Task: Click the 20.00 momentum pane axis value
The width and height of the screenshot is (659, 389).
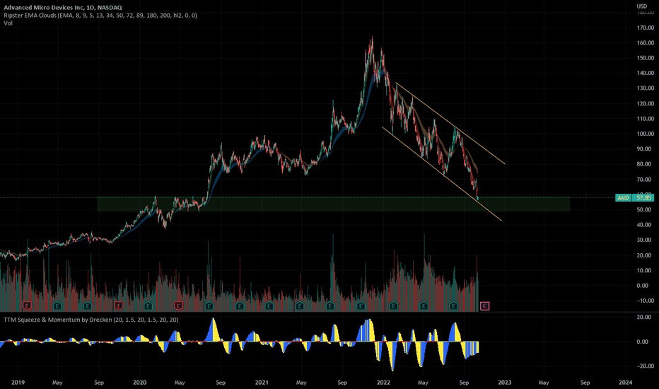Action: [645, 317]
